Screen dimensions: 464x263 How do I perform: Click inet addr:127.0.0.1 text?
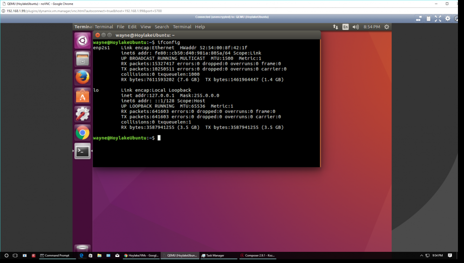[148, 95]
